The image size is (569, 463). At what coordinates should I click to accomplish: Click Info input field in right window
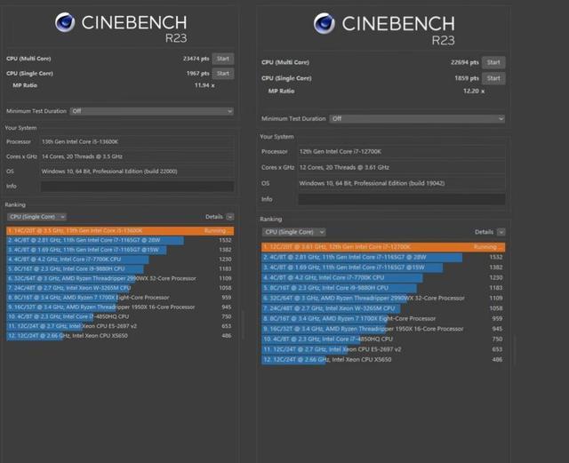tap(402, 199)
